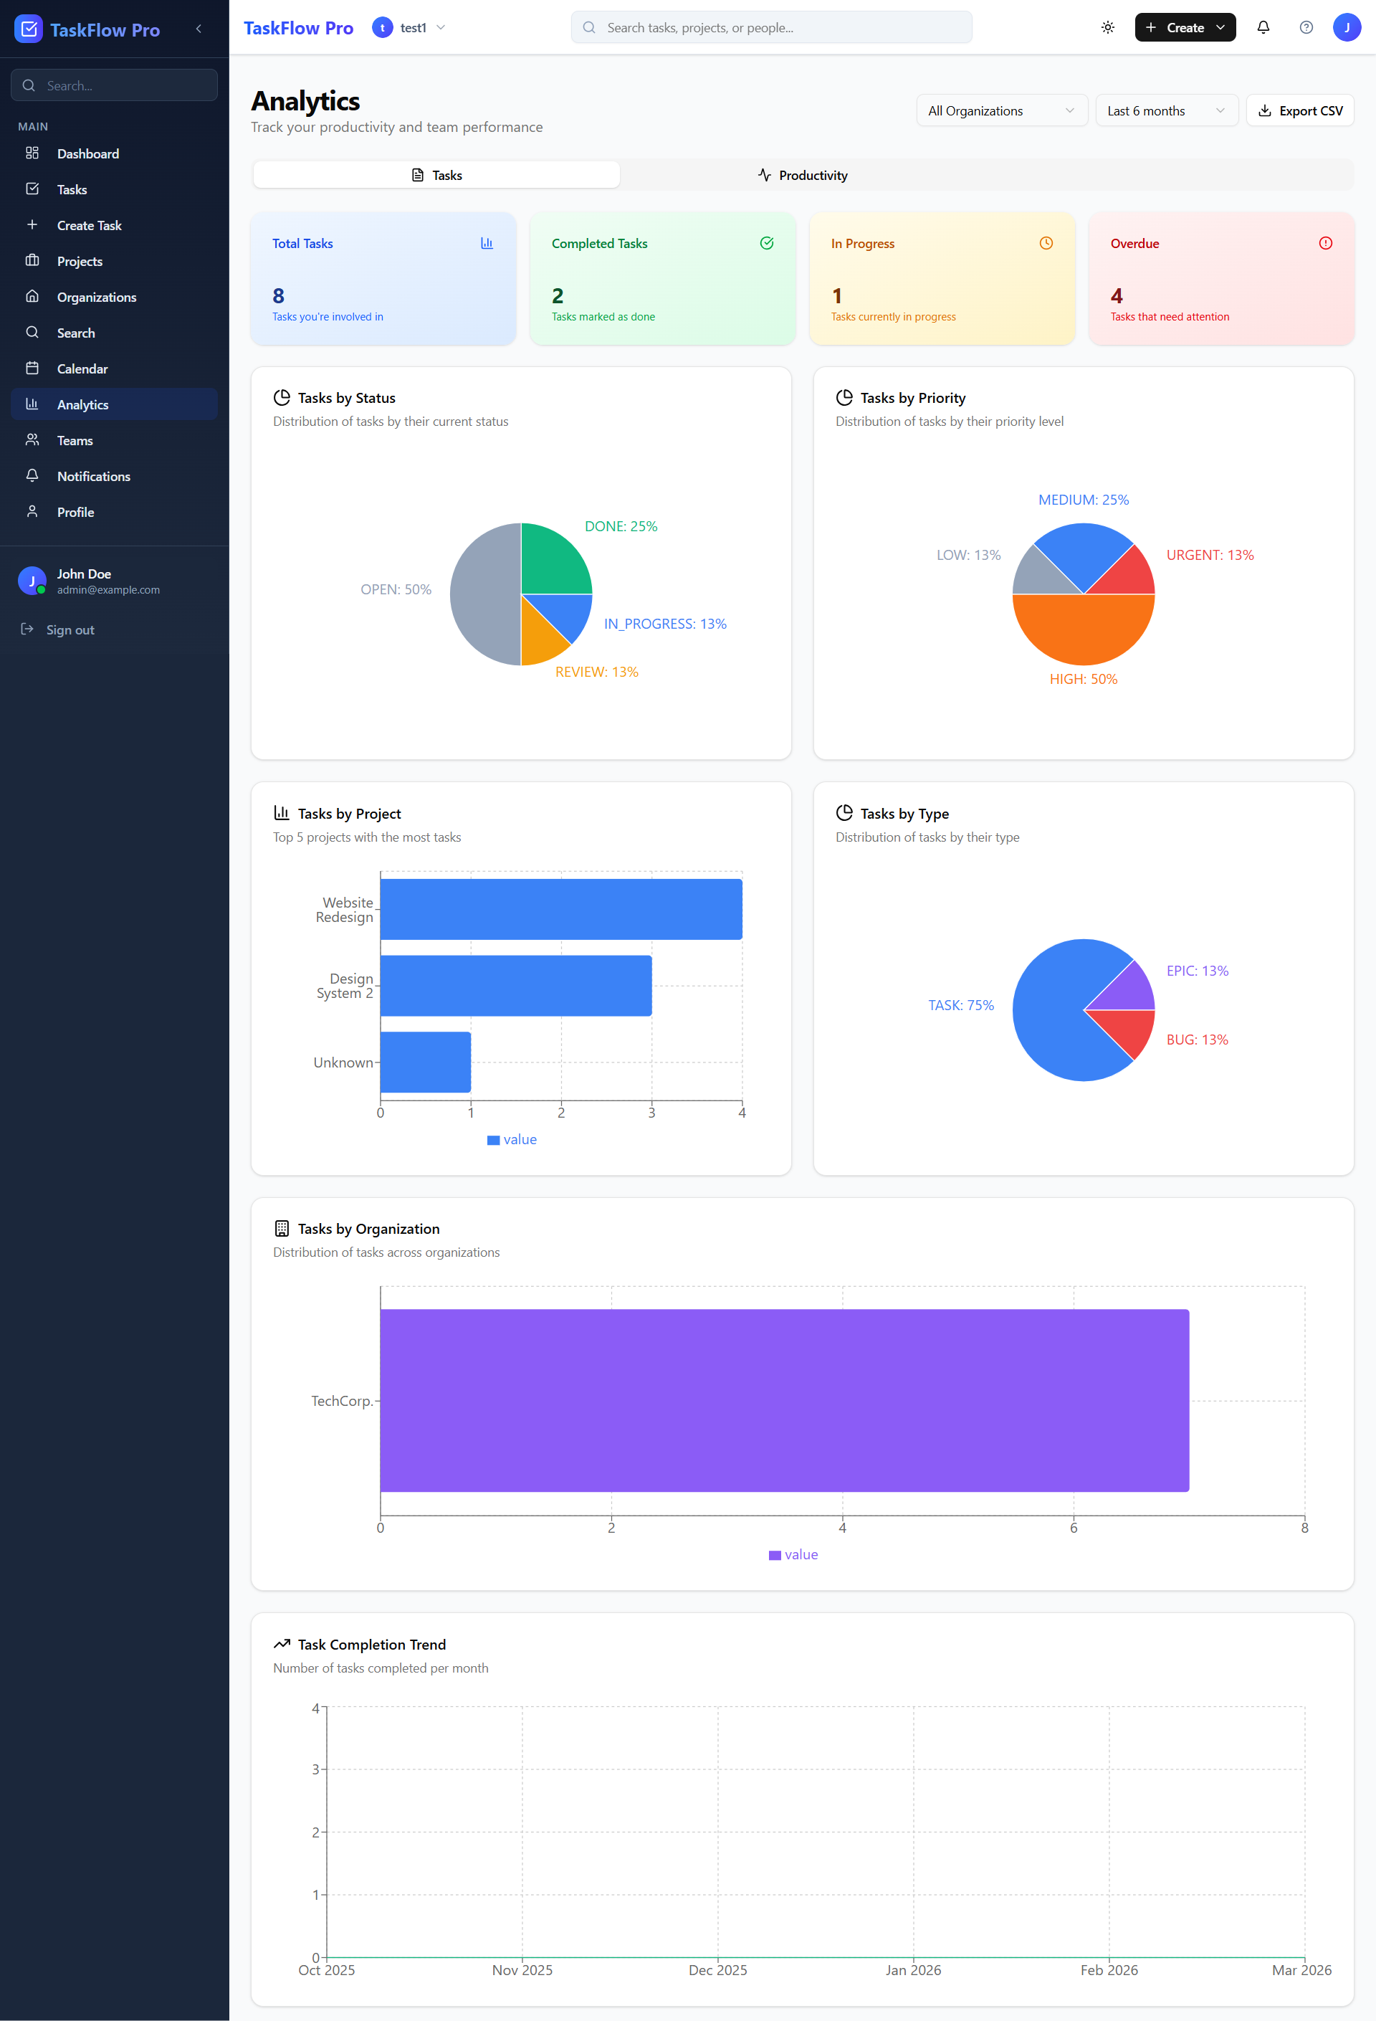
Task: Click the Notifications bell icon in sidebar
Action: 32,475
